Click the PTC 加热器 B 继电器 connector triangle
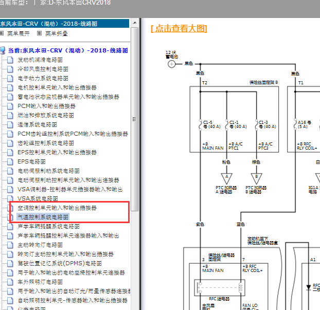Screen dimensions: 320x310 (x=256, y=178)
